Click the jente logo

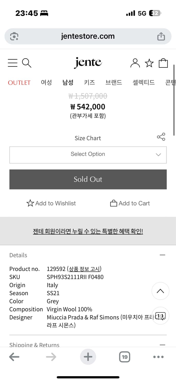[88, 62]
